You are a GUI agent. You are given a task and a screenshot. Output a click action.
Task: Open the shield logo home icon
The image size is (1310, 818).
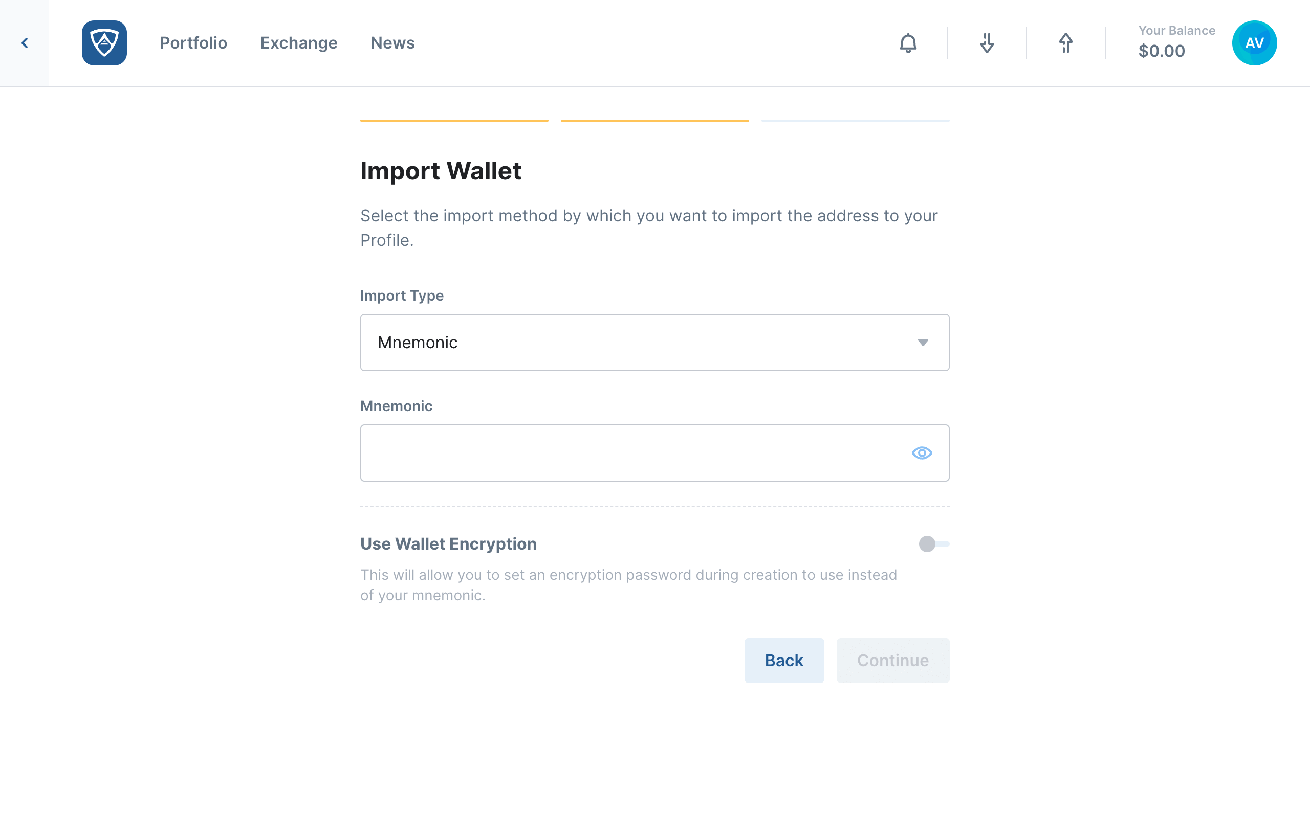104,43
